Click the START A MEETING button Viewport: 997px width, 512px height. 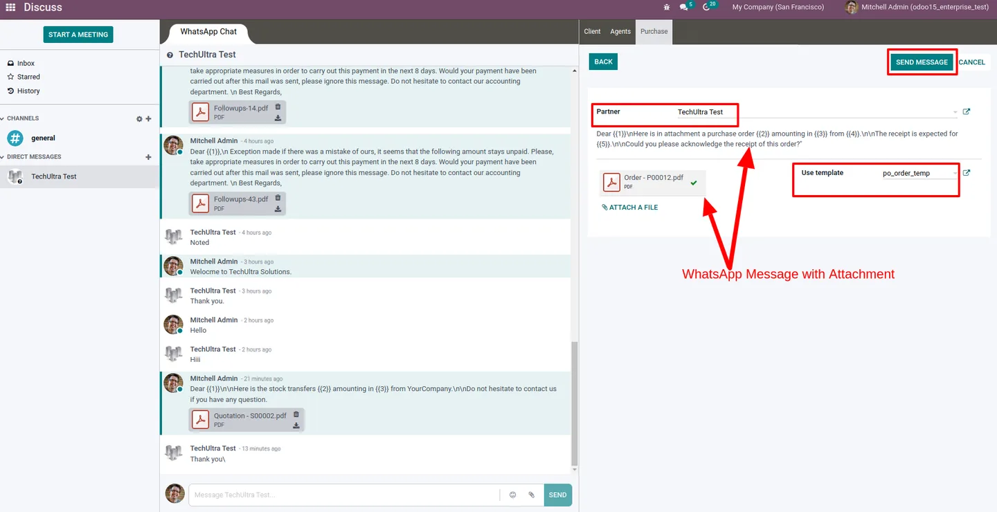[78, 35]
